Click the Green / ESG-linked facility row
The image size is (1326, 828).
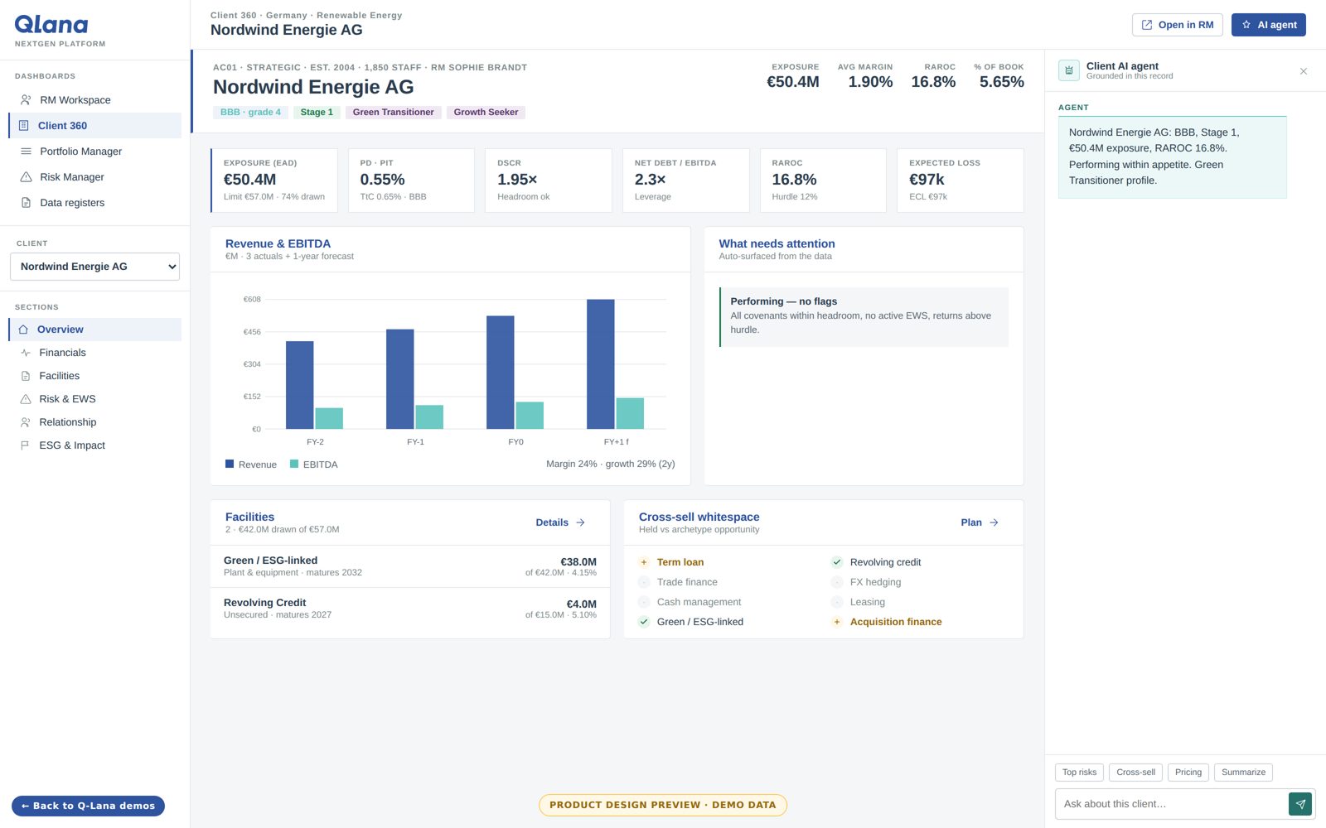pyautogui.click(x=410, y=566)
